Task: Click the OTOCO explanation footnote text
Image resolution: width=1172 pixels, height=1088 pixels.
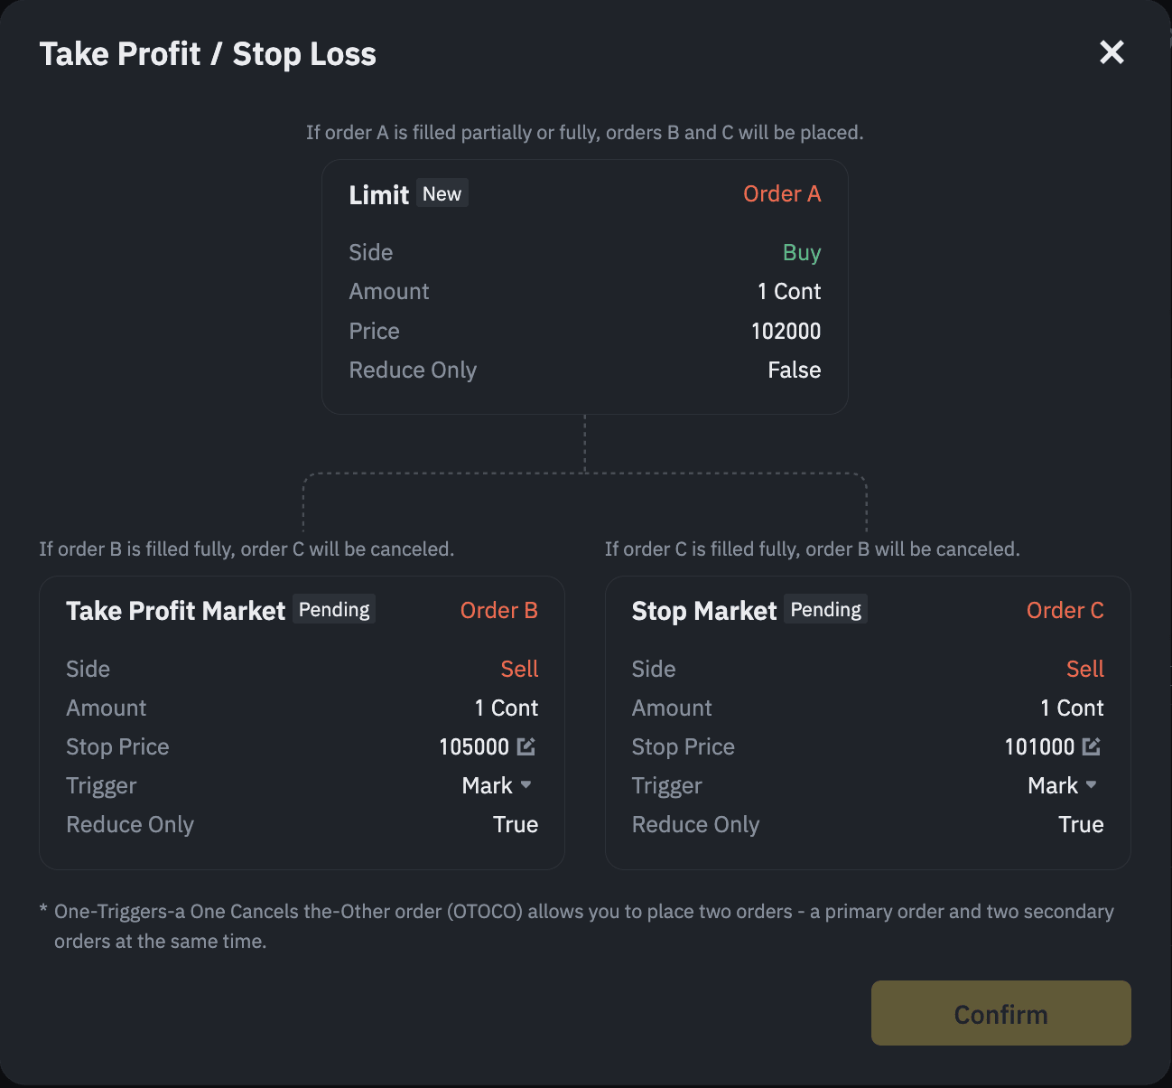Action: (x=583, y=925)
